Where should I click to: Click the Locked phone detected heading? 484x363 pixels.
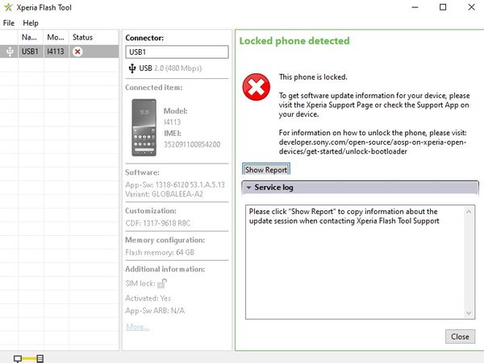294,41
